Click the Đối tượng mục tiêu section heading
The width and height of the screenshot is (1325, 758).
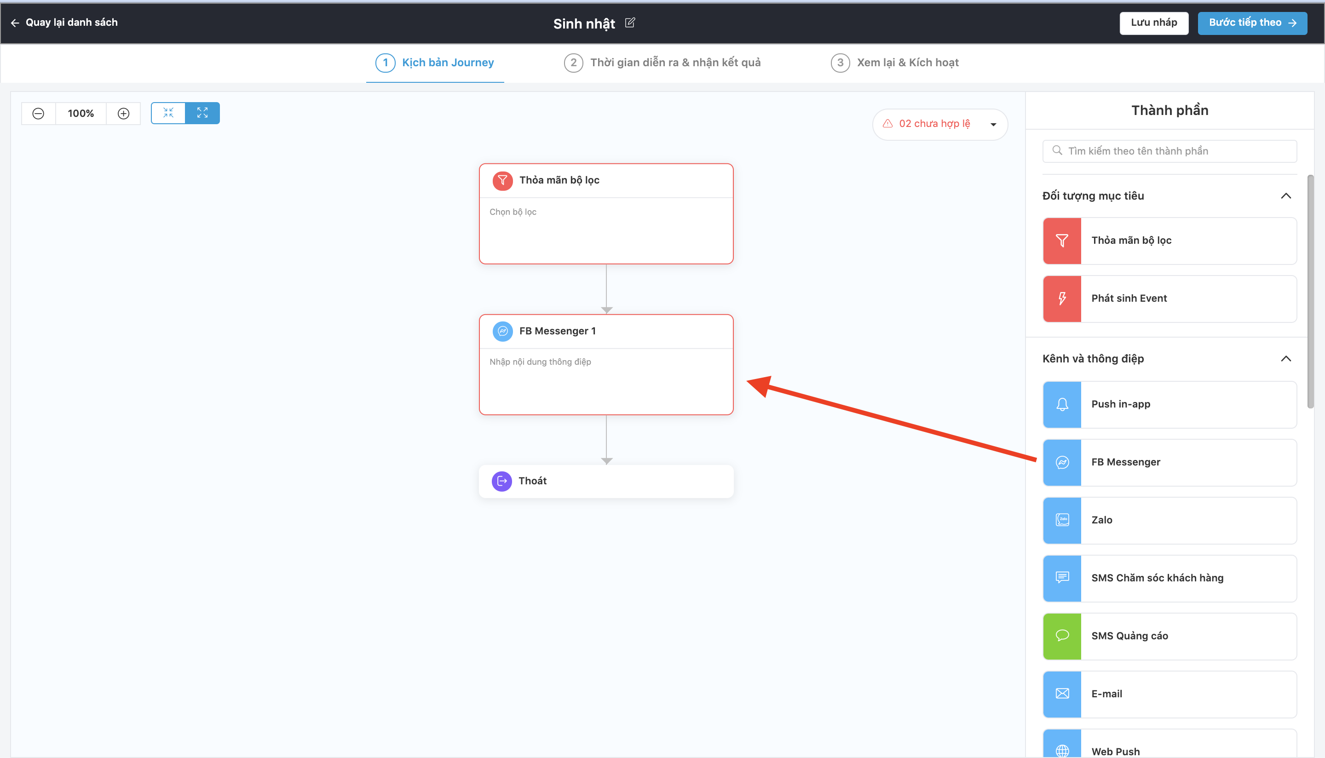point(1093,196)
